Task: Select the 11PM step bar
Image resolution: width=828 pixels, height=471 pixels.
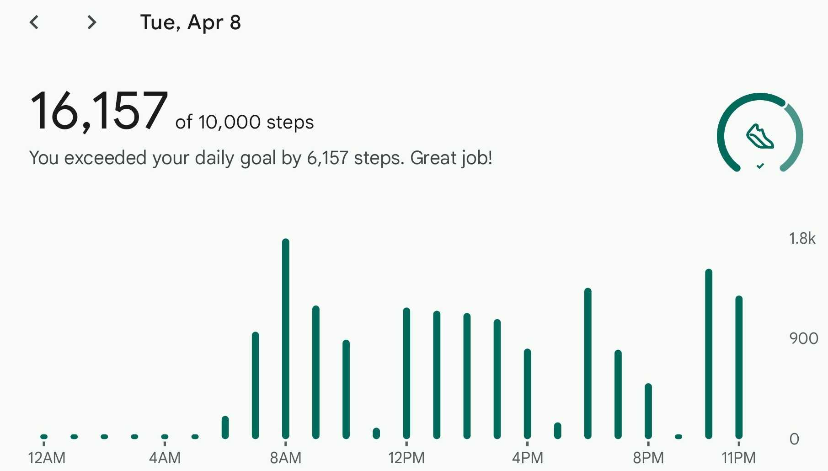Action: (739, 367)
